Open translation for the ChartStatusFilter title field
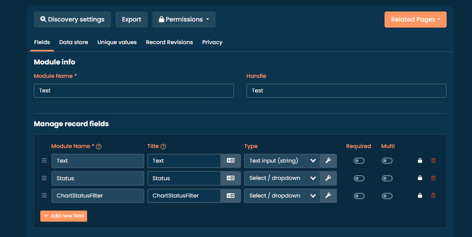472x237 pixels. tap(231, 196)
